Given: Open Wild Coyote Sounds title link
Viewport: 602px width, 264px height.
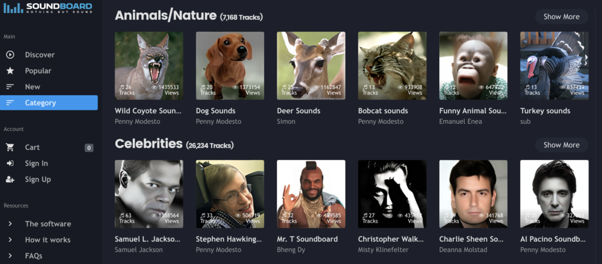Looking at the screenshot, I should pos(148,111).
